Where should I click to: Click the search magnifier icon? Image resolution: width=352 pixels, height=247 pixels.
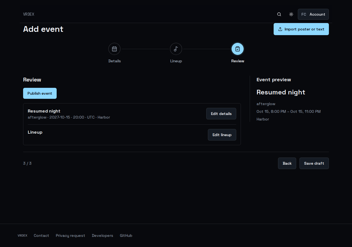click(279, 14)
